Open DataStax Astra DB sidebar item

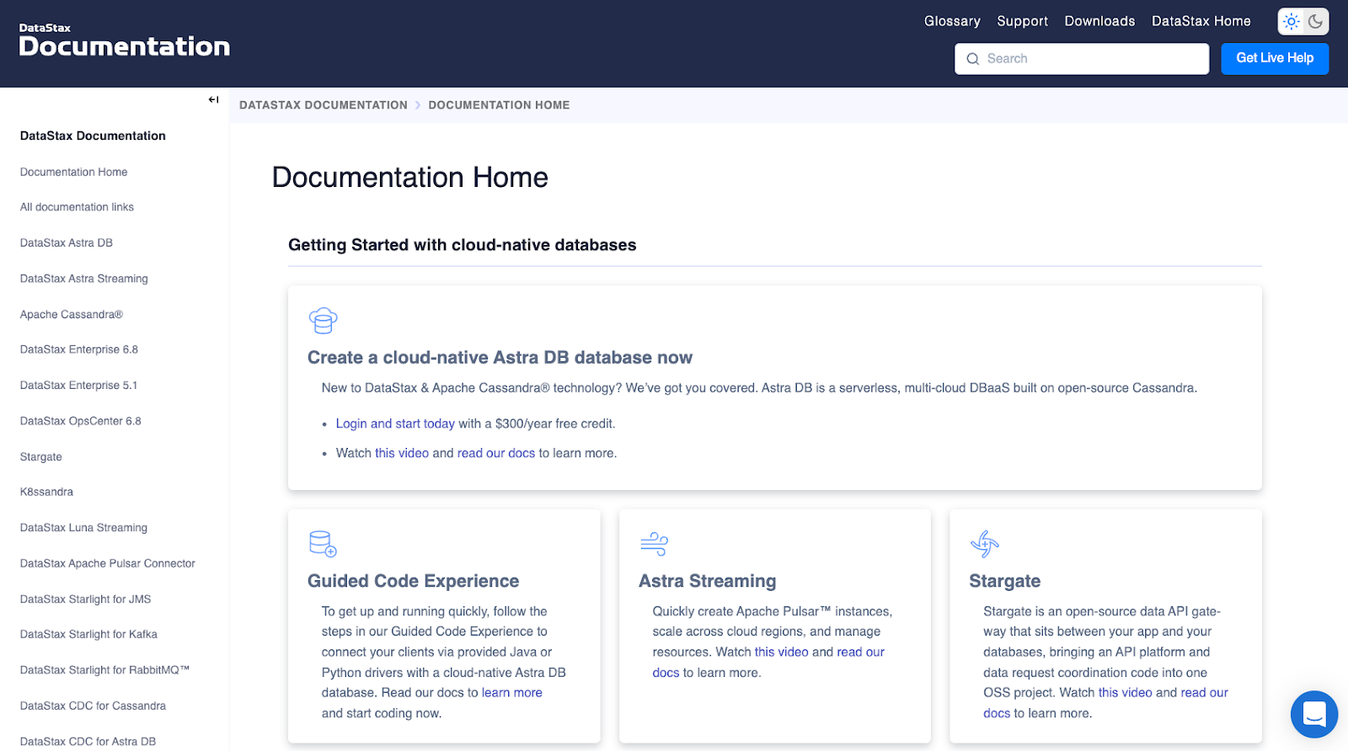[67, 242]
